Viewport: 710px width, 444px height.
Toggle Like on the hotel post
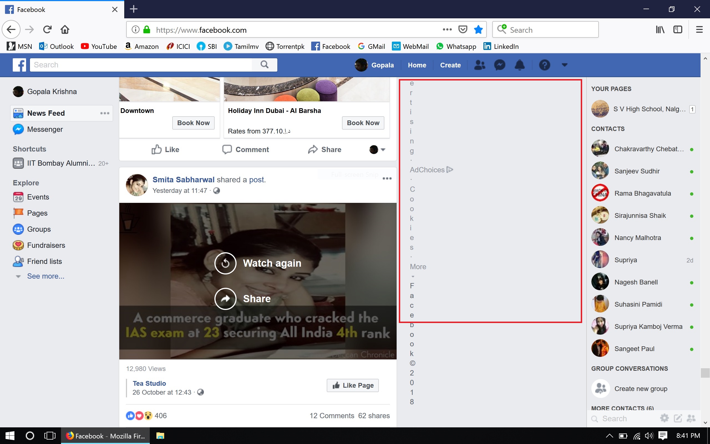click(165, 150)
